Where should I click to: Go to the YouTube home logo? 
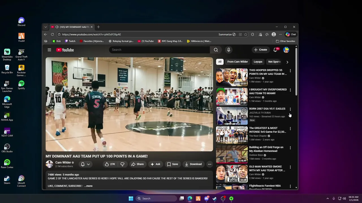[65, 50]
